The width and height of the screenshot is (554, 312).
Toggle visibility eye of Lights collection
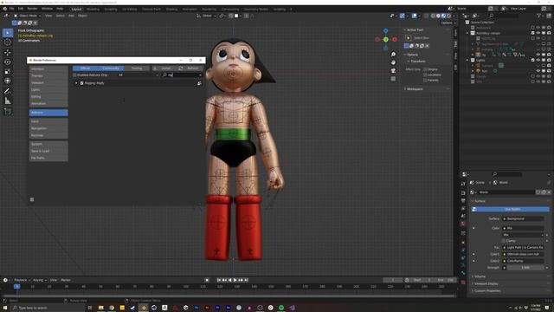pyautogui.click(x=538, y=60)
